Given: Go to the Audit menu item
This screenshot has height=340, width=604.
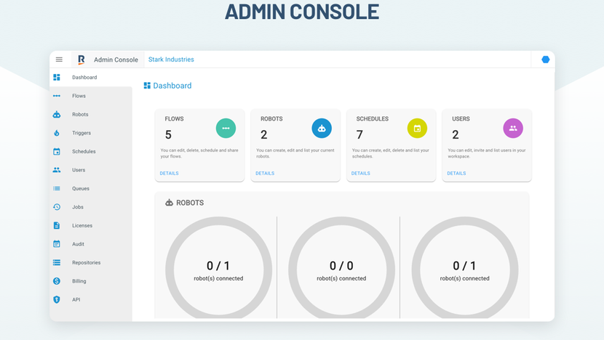Looking at the screenshot, I should (78, 244).
